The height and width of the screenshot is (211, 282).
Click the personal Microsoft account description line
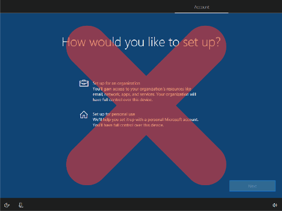(x=145, y=120)
